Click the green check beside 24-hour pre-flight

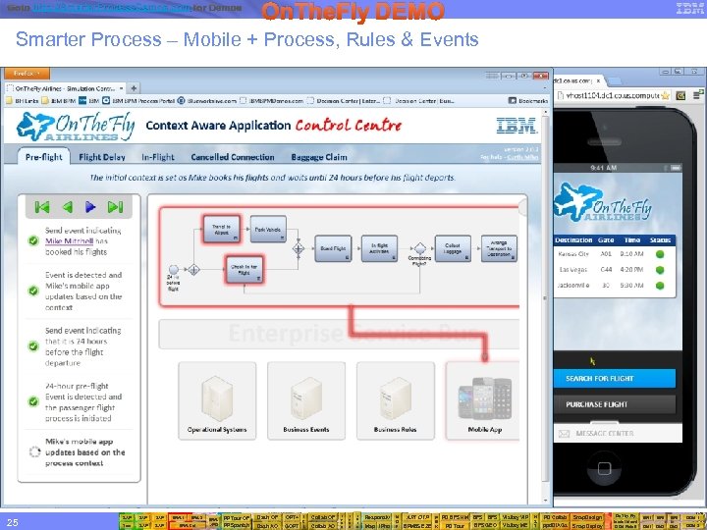point(33,401)
